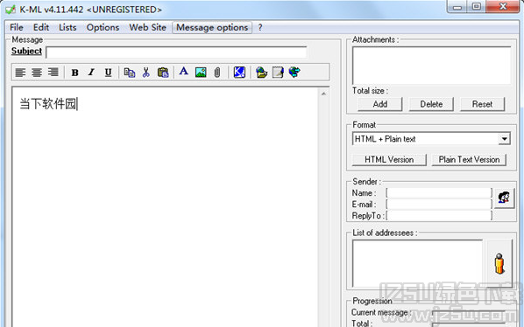524x327 pixels.
Task: Click the Delete attachment button
Action: click(431, 104)
